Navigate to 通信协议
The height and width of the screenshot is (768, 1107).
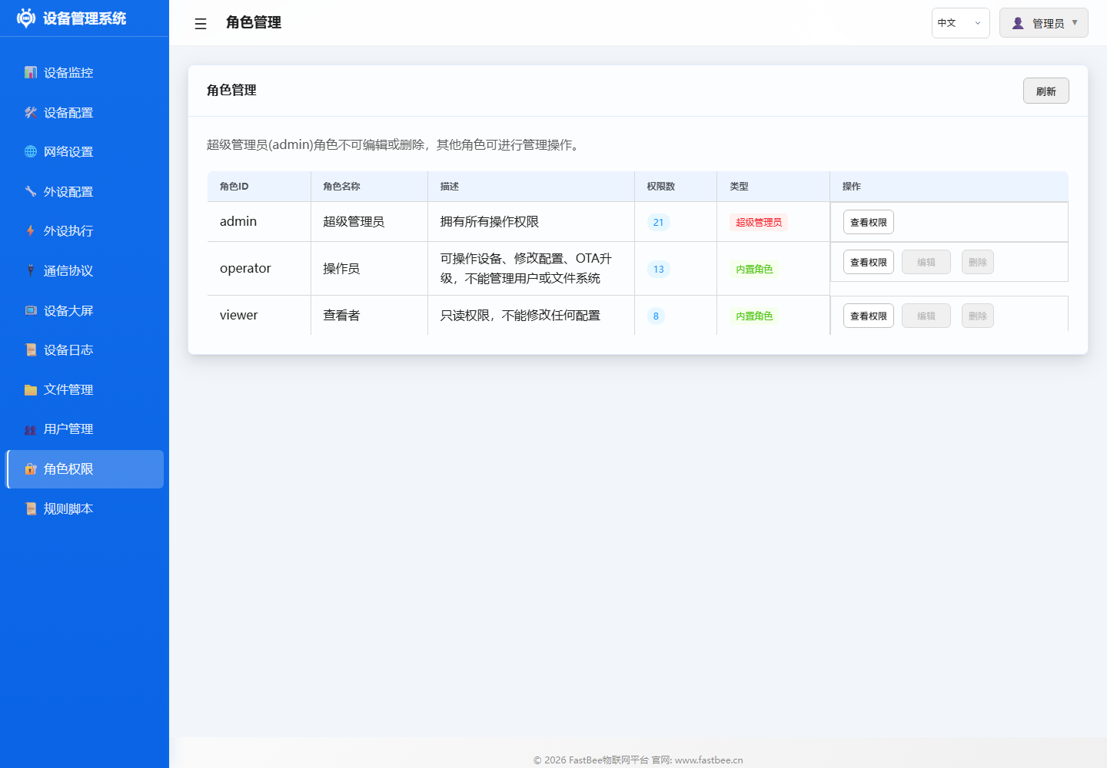tap(85, 270)
